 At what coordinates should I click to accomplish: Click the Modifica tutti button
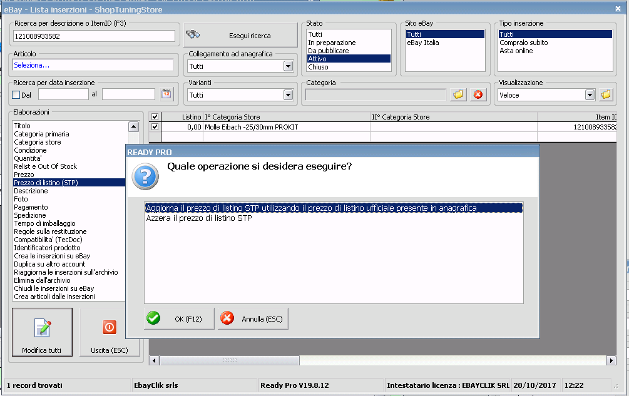point(42,332)
